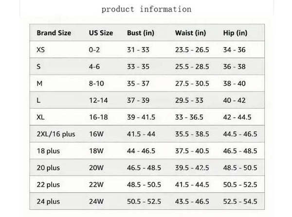Screen dimensions: 292x217
Task: Select hip value 42 - 44.5
Action: coord(237,117)
